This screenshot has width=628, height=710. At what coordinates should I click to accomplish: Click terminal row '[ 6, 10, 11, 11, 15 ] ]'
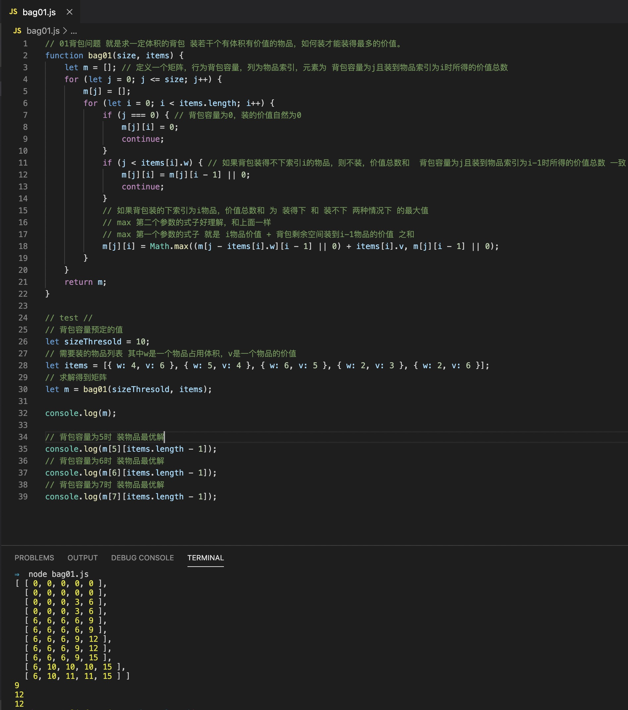(77, 676)
